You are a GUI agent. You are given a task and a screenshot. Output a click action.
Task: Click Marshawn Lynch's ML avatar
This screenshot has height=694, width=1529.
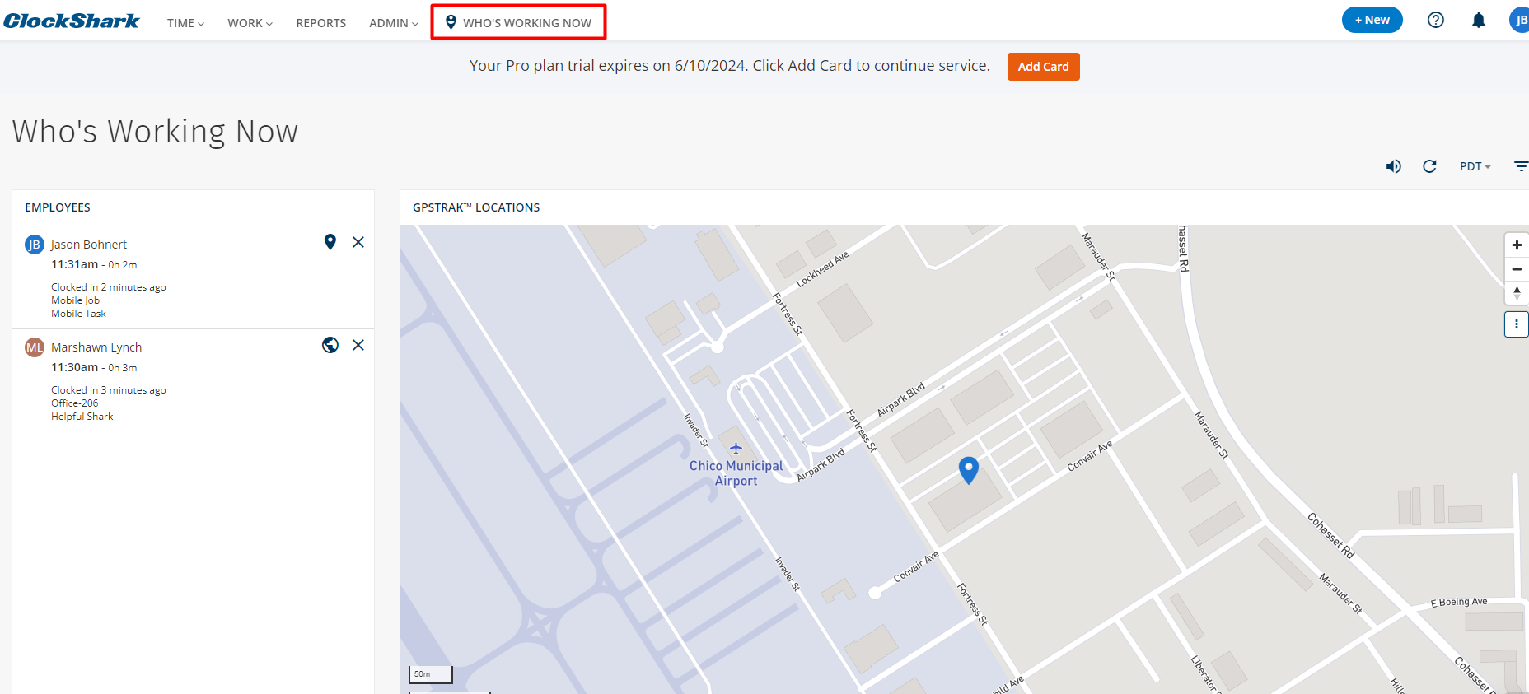click(35, 347)
